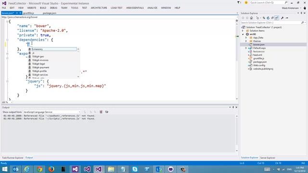Viewport: 308px width, 173px height.
Task: Open the WEB ESSENTIALS menu
Action: (135, 8)
